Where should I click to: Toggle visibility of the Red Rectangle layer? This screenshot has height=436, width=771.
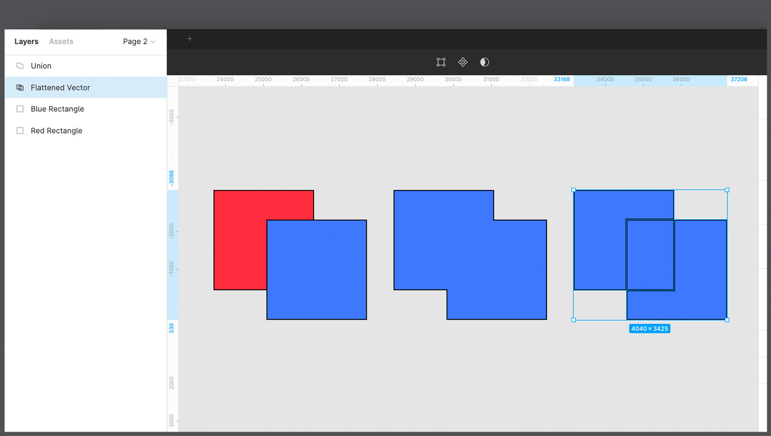point(154,130)
